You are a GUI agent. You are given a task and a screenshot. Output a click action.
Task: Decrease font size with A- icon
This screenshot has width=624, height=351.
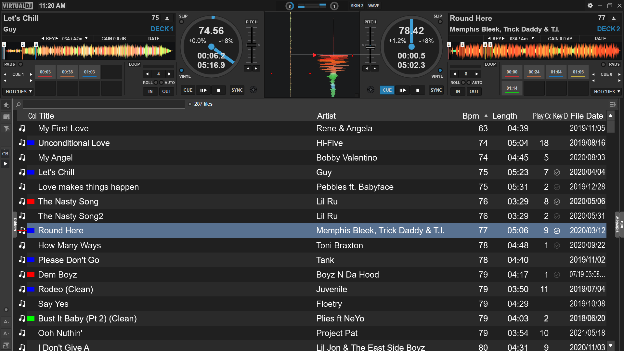tap(6, 322)
